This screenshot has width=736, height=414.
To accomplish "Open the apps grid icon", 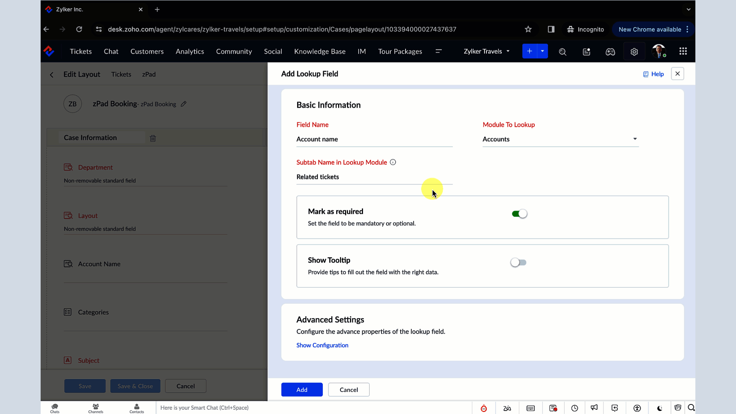I will point(683,51).
